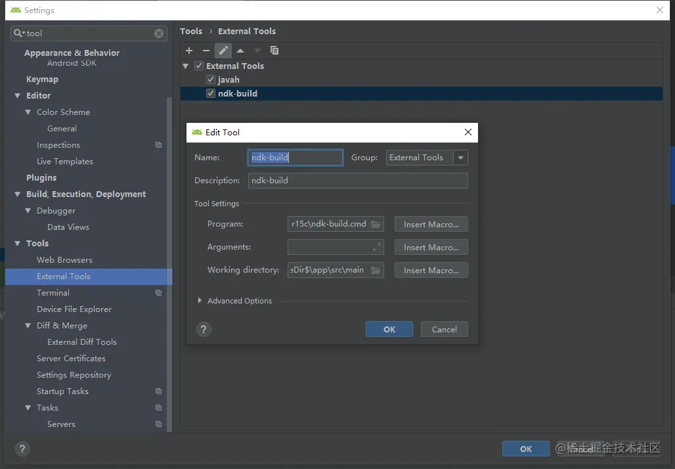Viewport: 675px width, 469px height.
Task: Select Server Certificates page
Action: (71, 359)
